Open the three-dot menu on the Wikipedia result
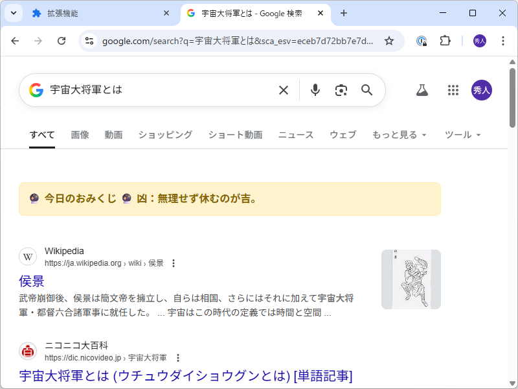The image size is (518, 389). coord(173,263)
